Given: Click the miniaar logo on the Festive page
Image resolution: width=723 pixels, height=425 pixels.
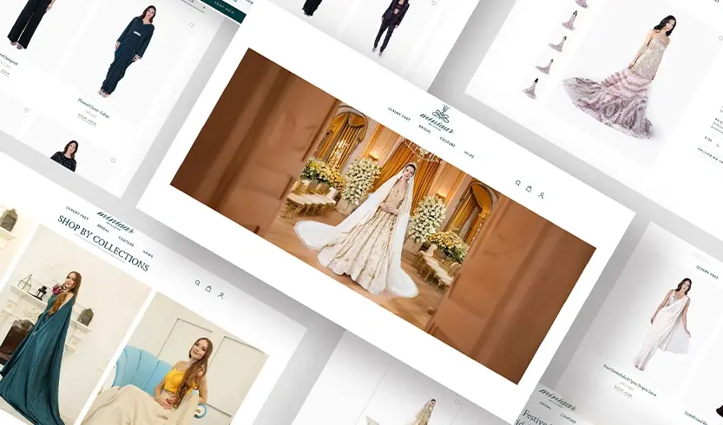Looking at the screenshot, I should [558, 399].
